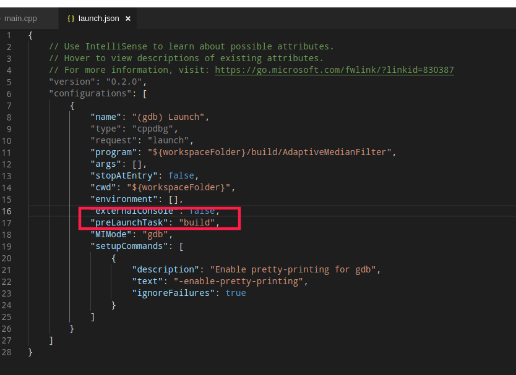The width and height of the screenshot is (516, 375).
Task: Select the "configurations" array opening bracket
Action: coord(145,93)
